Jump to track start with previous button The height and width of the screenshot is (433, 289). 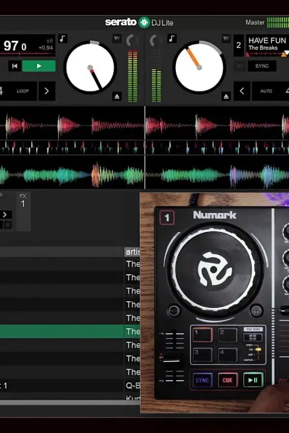(14, 66)
